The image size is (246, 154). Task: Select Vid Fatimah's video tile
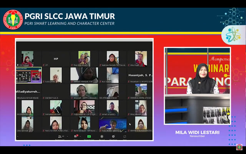(x=27, y=59)
